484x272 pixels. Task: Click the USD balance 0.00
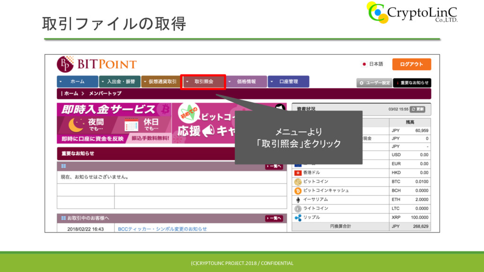pos(424,155)
